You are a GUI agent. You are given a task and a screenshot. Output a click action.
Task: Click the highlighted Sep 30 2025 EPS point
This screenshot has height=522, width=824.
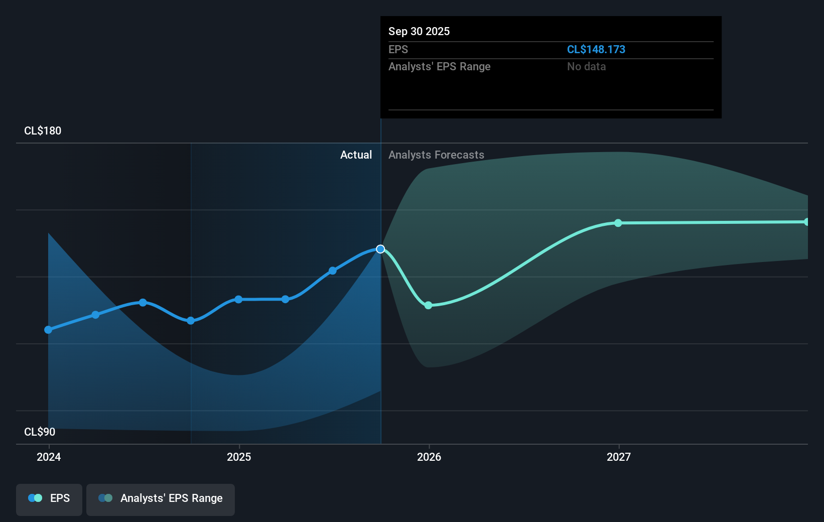point(380,249)
